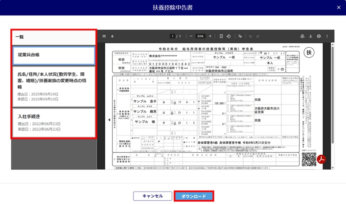
Task: Close the 扶養控除申告書 dialog
Action: (x=339, y=7)
